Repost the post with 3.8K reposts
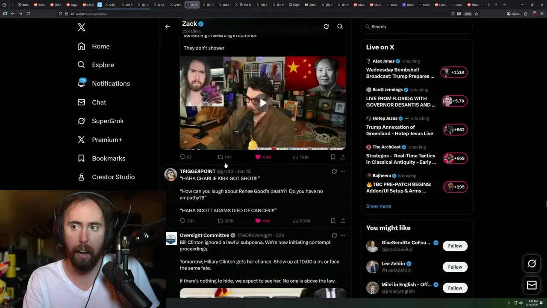Screen dimensions: 547x308 226,221
